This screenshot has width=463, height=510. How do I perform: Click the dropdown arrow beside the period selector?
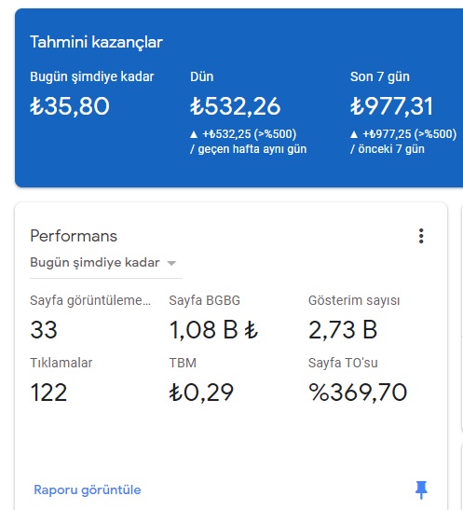[x=171, y=263]
